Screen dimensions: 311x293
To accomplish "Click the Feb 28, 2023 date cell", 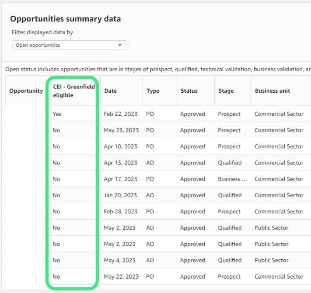I will pyautogui.click(x=121, y=212).
